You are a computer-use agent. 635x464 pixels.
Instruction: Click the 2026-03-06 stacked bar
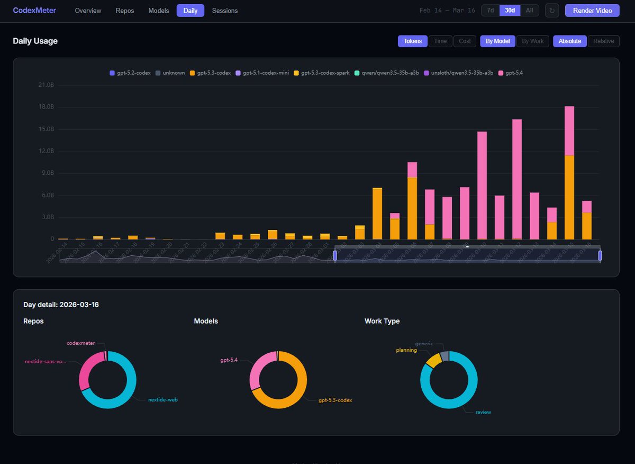click(x=412, y=201)
